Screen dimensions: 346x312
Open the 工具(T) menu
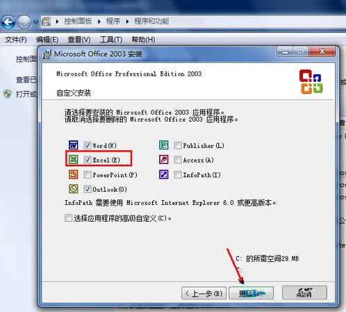(111, 40)
